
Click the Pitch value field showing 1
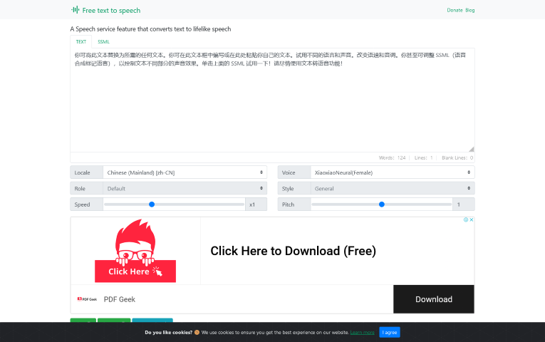tap(464, 204)
